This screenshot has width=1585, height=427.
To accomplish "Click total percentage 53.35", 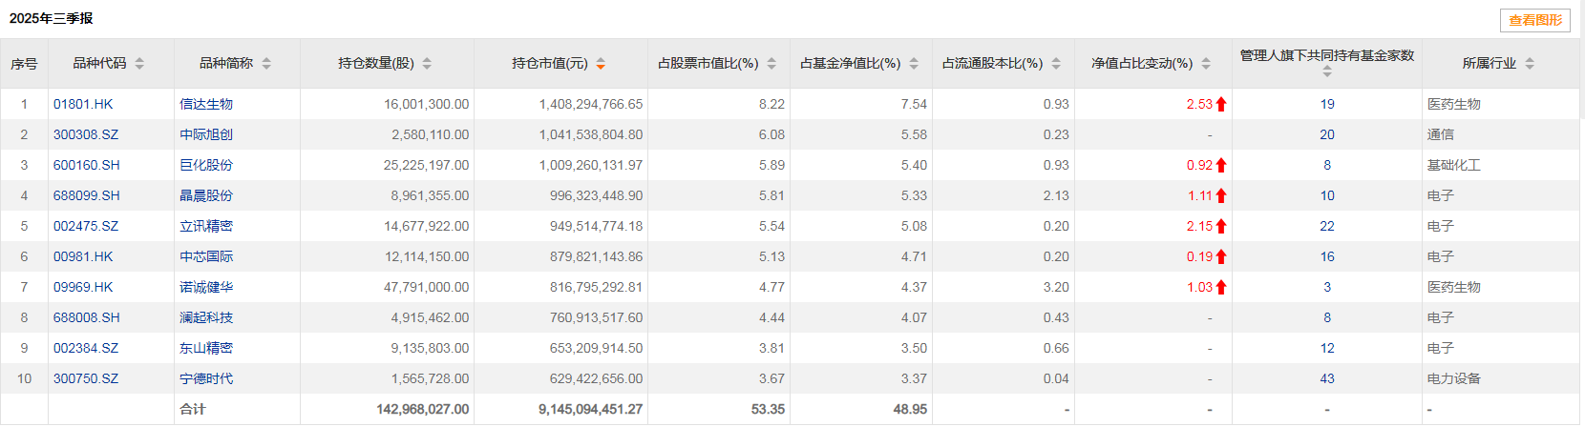I will click(768, 409).
